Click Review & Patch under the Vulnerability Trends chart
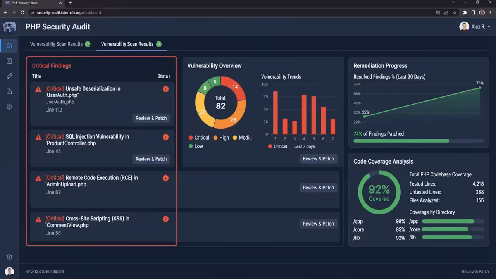Screen dimensions: 496x279 coord(319,158)
